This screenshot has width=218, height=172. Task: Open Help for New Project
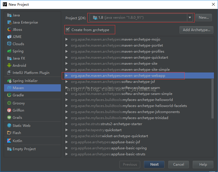203,165
